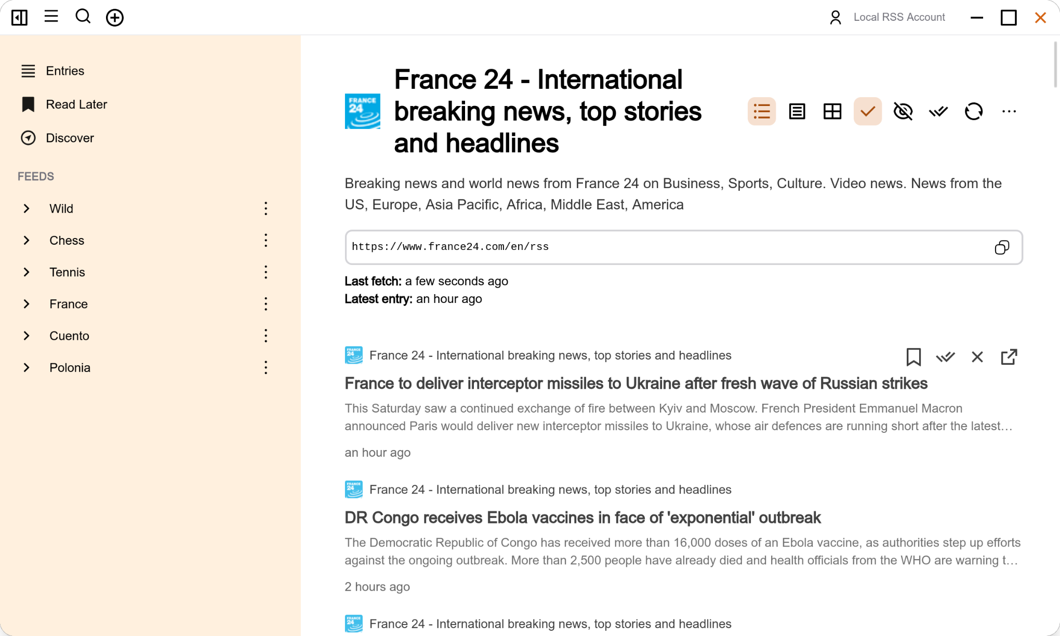The width and height of the screenshot is (1060, 636).
Task: Expand the Chess feed folder
Action: (x=27, y=240)
